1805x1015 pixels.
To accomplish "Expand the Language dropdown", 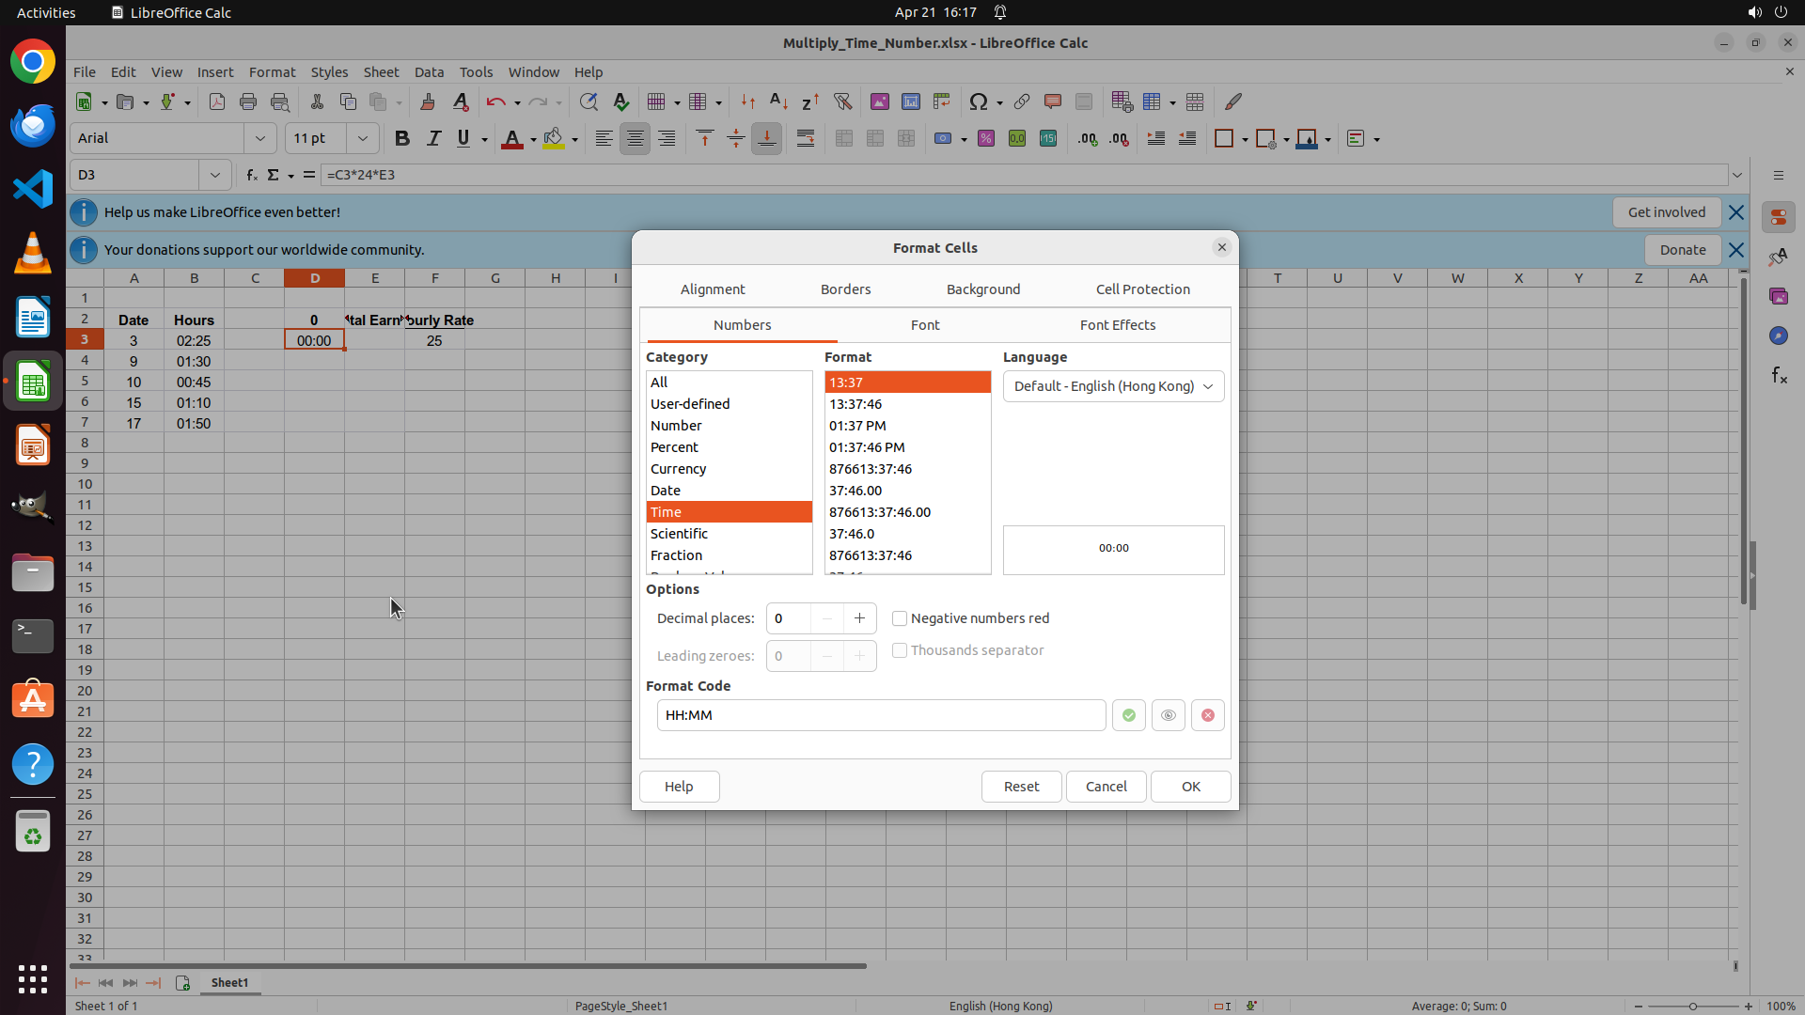I will tap(1113, 386).
